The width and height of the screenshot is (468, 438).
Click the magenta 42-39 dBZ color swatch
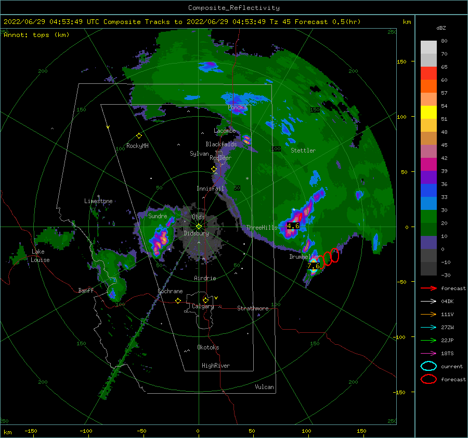(428, 165)
